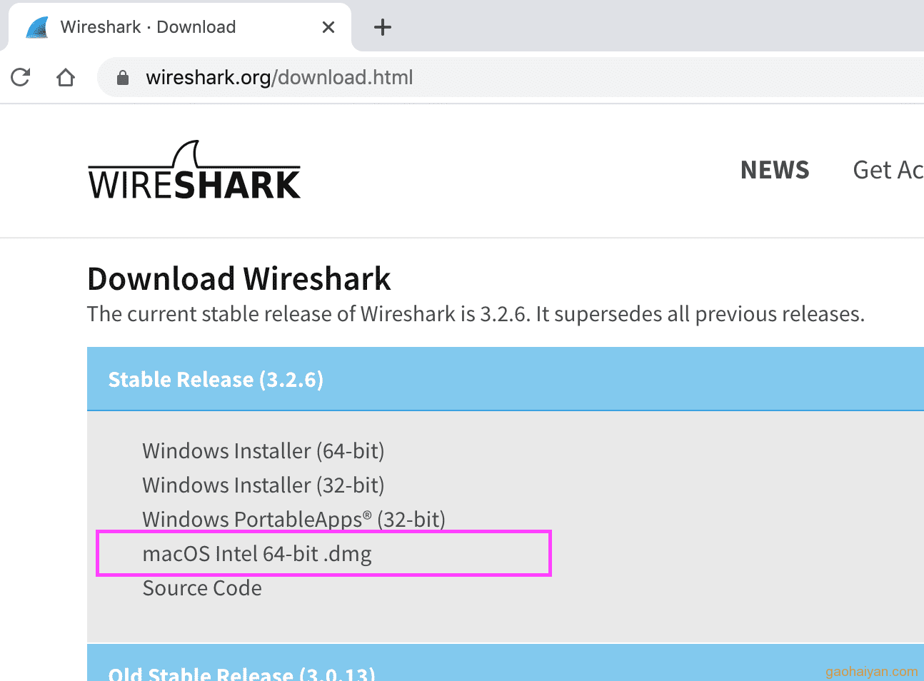Open the NEWS menu item
Screen dimensions: 924x681
coord(775,170)
